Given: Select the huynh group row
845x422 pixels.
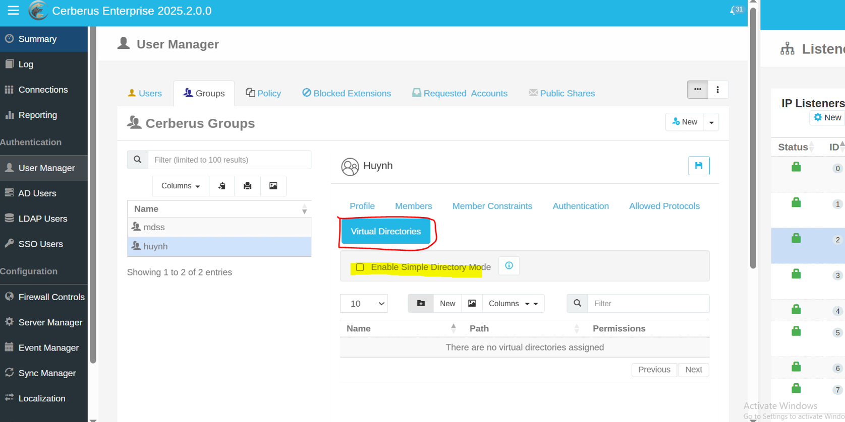Looking at the screenshot, I should (x=219, y=246).
